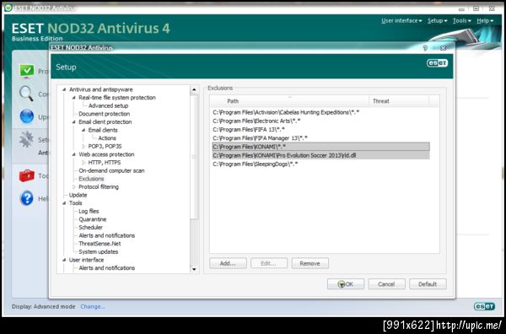Select the Cabelas Hunting Expeditions exclusion row
The height and width of the screenshot is (334, 506).
click(320, 112)
